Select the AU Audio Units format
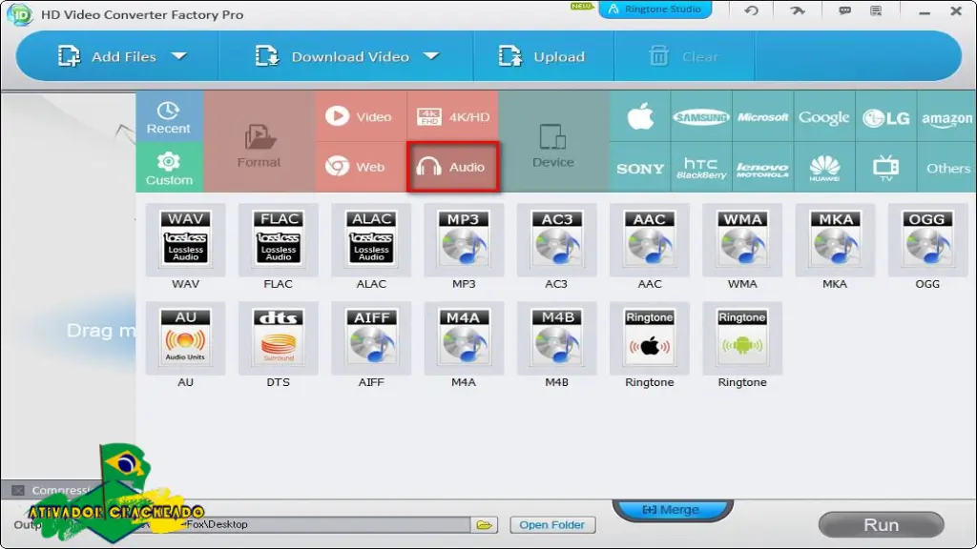This screenshot has height=549, width=977. coord(186,338)
